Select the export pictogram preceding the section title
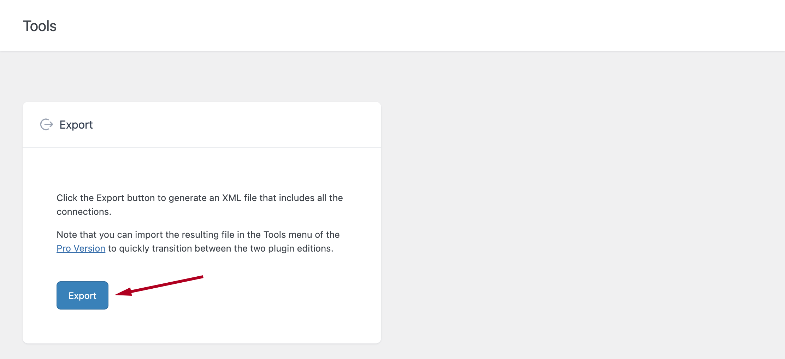 [46, 124]
